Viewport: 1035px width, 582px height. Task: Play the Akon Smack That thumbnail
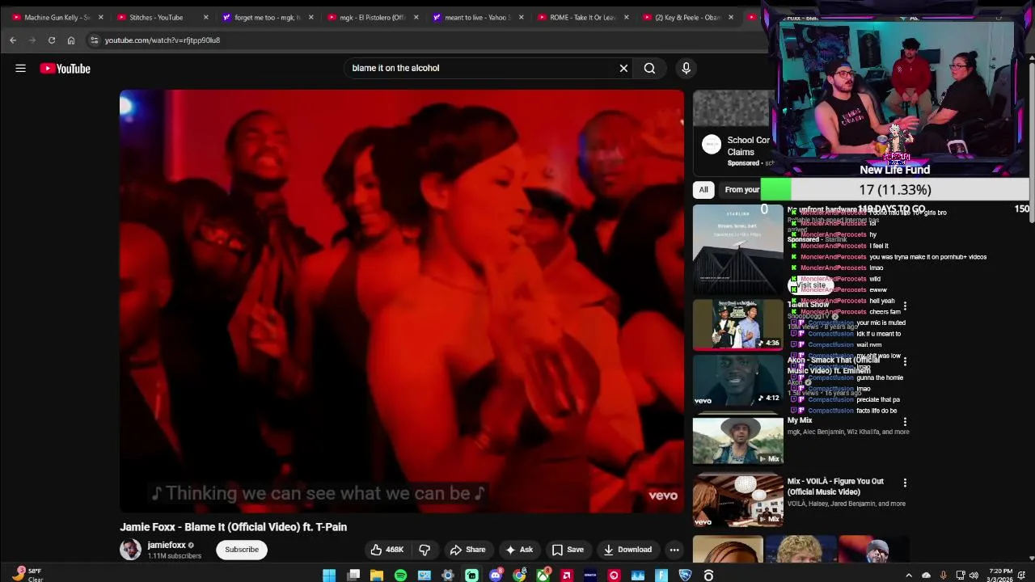click(737, 380)
